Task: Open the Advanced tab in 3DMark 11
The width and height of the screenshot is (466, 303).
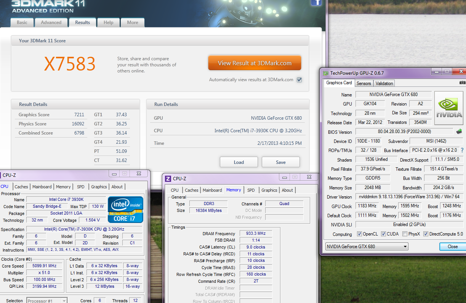Action: pyautogui.click(x=51, y=22)
